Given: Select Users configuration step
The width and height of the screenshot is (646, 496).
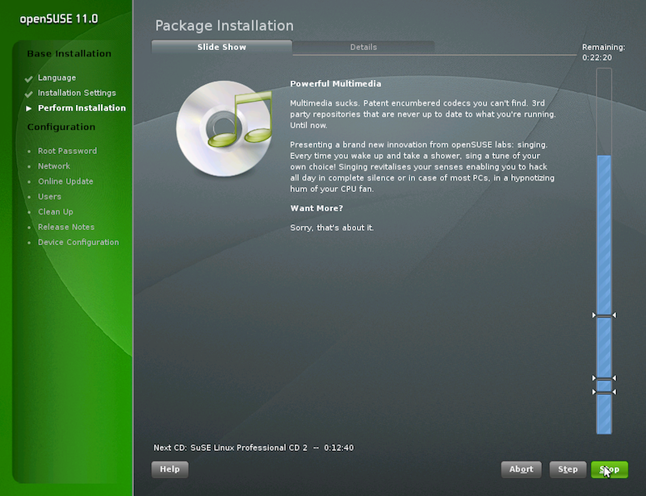Looking at the screenshot, I should 49,196.
